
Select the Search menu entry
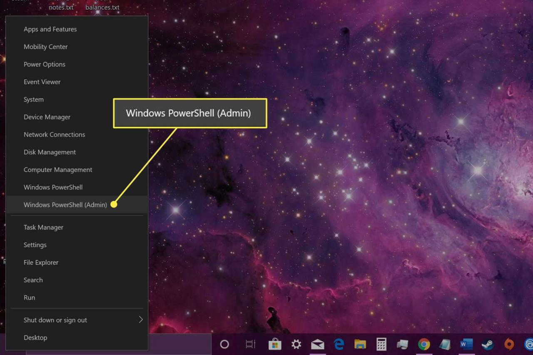[x=77, y=280]
